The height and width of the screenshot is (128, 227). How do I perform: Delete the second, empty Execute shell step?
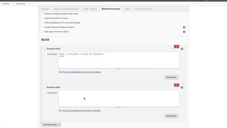[177, 85]
